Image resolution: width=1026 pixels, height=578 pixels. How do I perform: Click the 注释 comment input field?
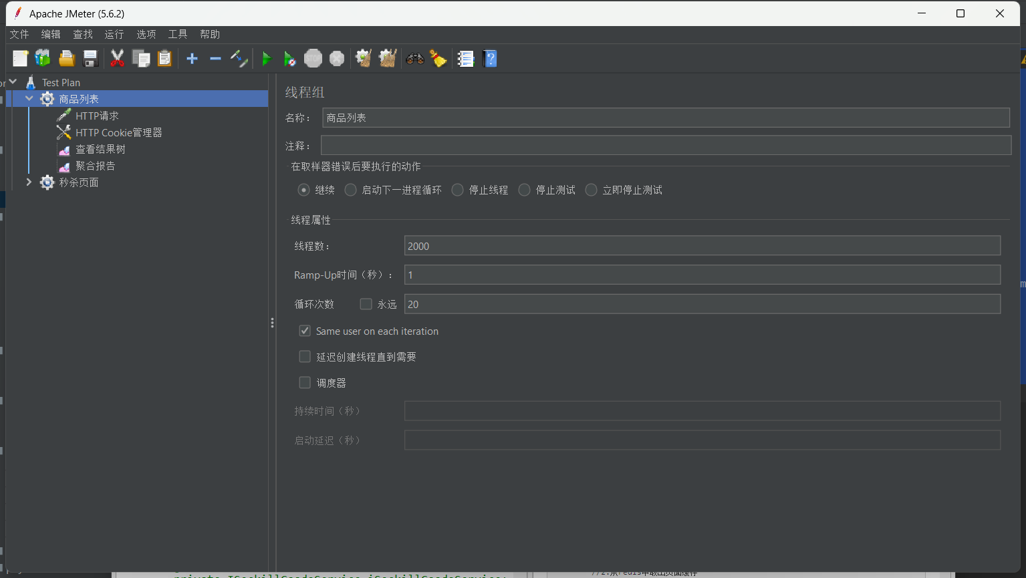point(666,145)
